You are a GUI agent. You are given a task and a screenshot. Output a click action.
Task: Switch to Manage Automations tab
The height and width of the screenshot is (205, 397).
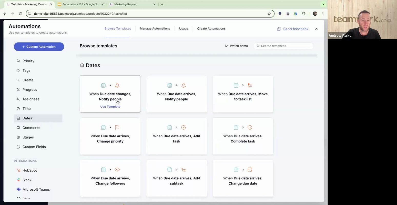coord(155,28)
